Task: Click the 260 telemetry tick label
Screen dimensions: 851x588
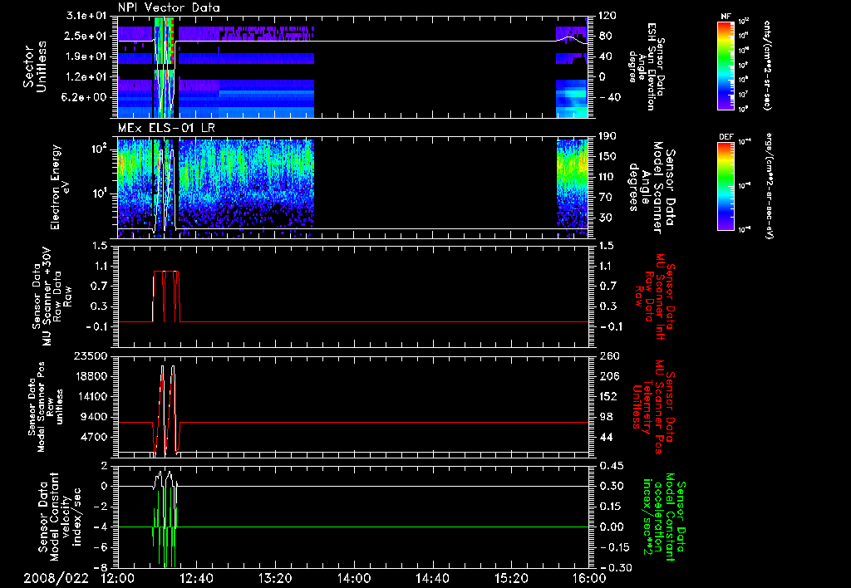Action: coord(608,355)
